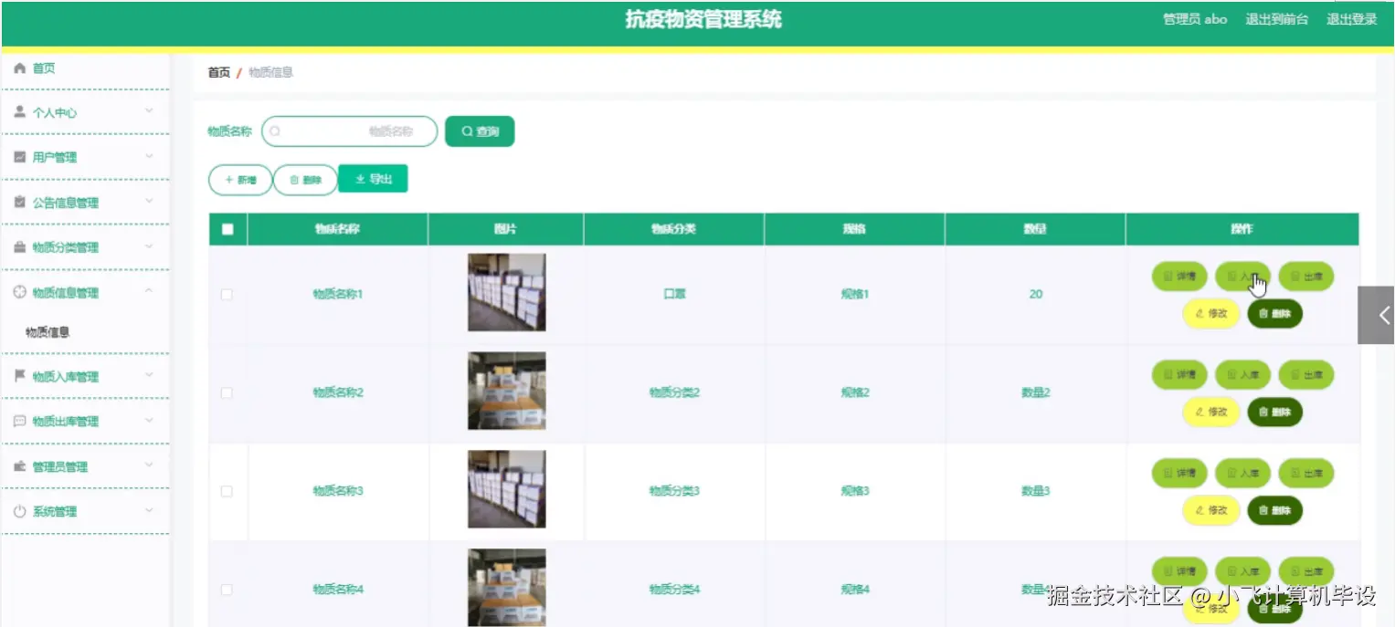1395x627 pixels.
Task: Click the 个人中心 person icon
Action: point(18,111)
